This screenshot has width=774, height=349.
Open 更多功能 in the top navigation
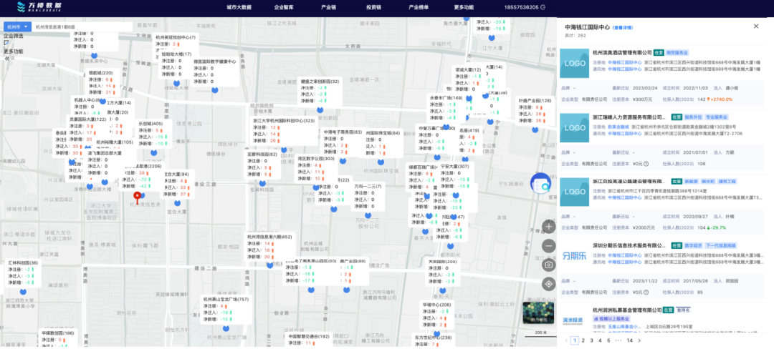click(464, 7)
